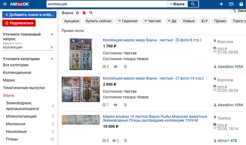Open the Фауна category dropdown in search bar
The width and height of the screenshot is (246, 145).
[x=177, y=4]
